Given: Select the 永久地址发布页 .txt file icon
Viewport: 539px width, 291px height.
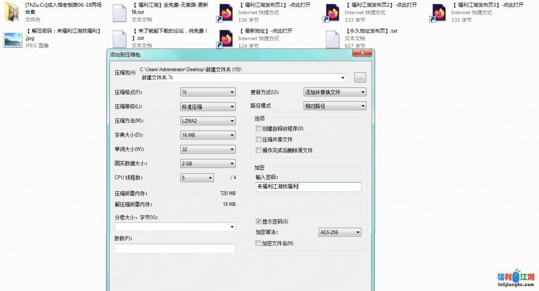Looking at the screenshot, I should point(332,39).
